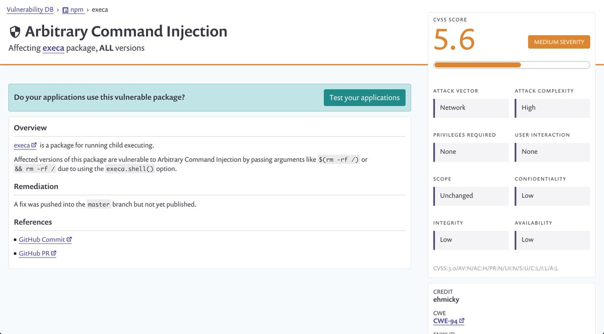The height and width of the screenshot is (334, 604).
Task: Click external icon on GitHub PR
Action: (x=54, y=253)
